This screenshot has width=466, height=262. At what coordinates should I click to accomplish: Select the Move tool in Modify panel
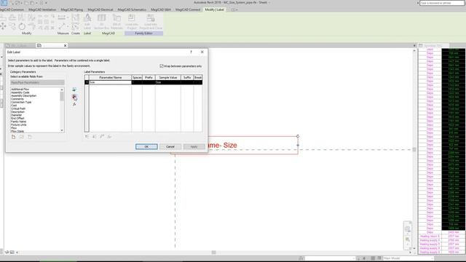(3, 26)
